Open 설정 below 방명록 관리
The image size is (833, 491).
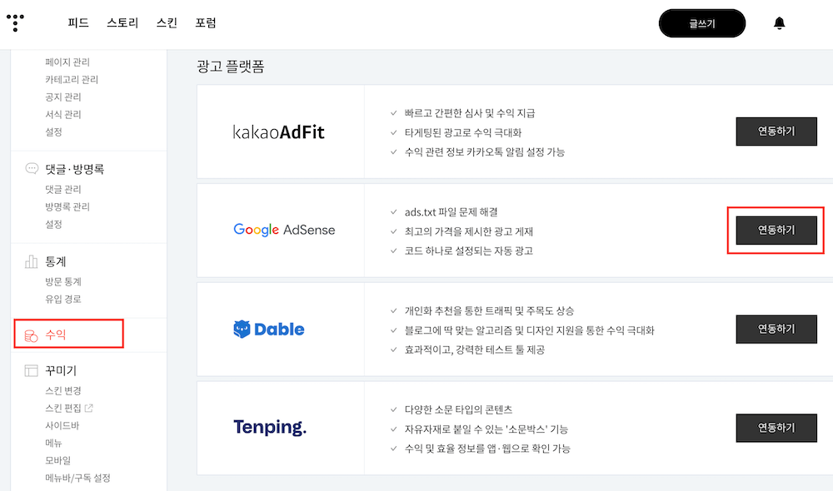click(x=53, y=224)
